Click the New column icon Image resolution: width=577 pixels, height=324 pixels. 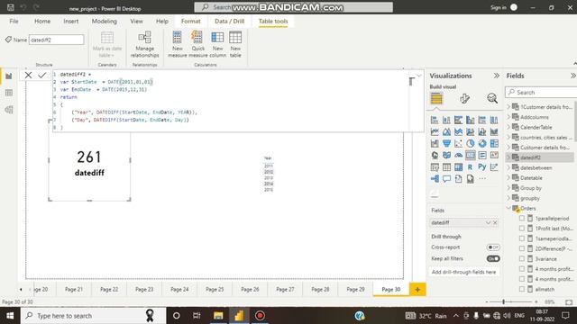(x=217, y=44)
